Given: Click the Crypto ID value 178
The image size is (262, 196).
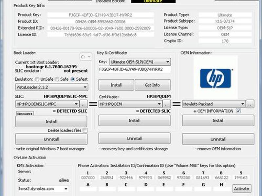Looking at the screenshot, I should point(225,41).
